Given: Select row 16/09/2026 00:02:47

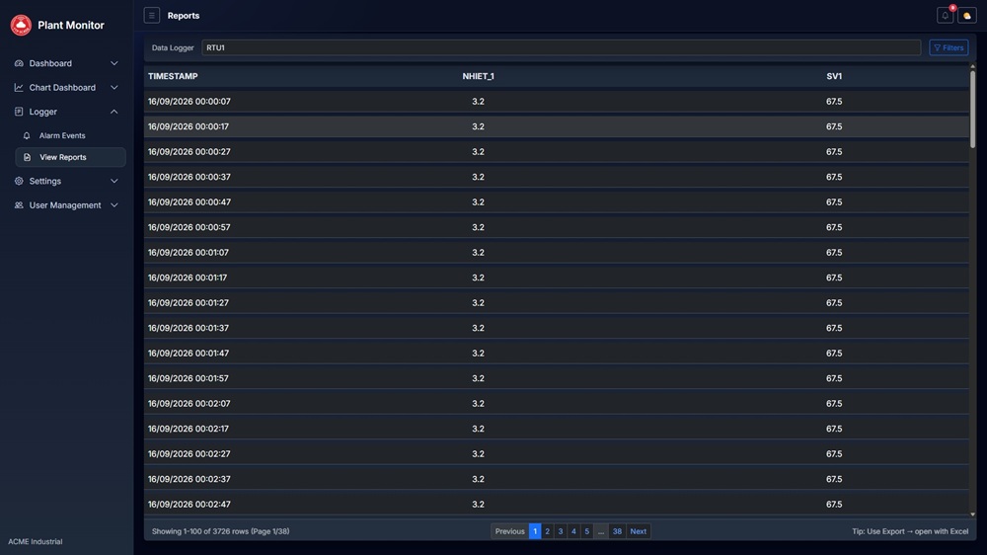Looking at the screenshot, I should click(x=557, y=505).
